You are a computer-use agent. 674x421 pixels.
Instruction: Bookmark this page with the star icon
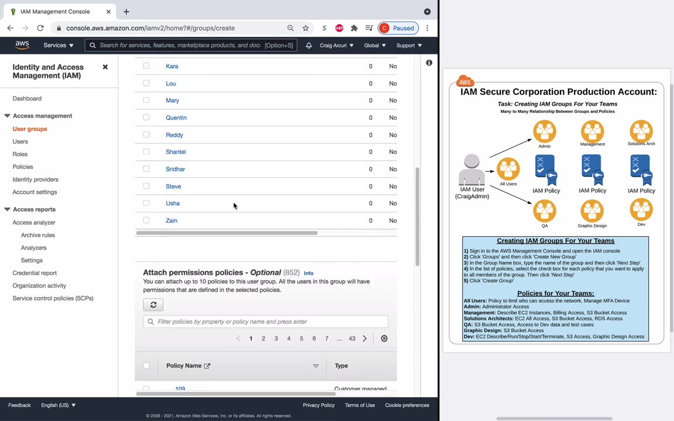click(x=305, y=28)
